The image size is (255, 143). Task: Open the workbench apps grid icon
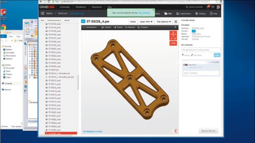tap(42, 14)
